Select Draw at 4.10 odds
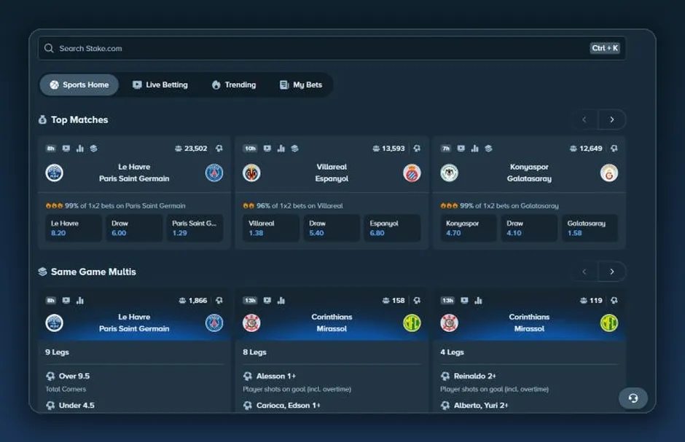The image size is (685, 442). [529, 228]
